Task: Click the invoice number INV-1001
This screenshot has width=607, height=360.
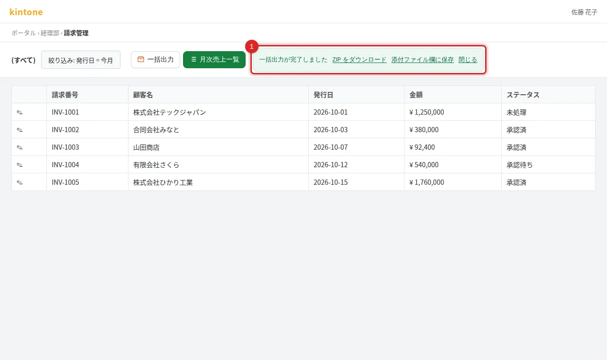Action: (65, 112)
